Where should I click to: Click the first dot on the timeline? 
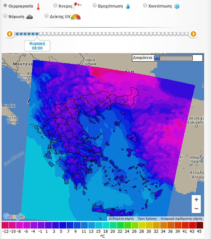[x=17, y=34]
